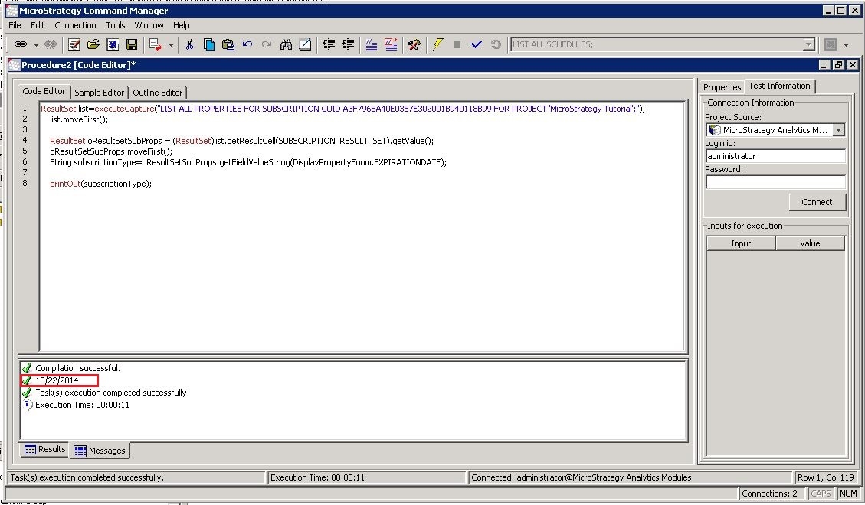Switch to the Messages tab

coord(100,451)
